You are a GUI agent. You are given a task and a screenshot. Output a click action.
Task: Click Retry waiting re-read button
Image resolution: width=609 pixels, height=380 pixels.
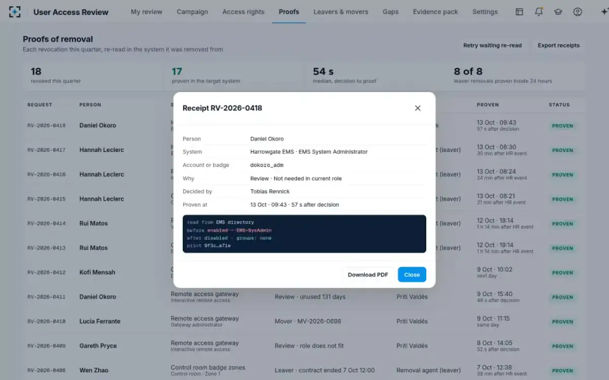point(492,45)
